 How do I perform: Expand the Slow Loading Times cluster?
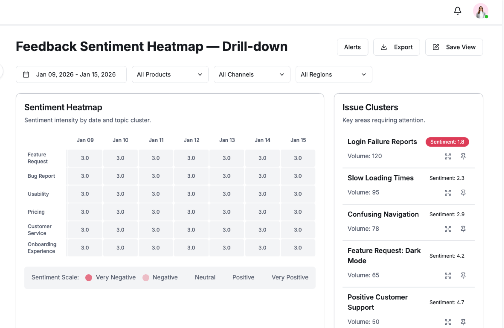click(448, 193)
